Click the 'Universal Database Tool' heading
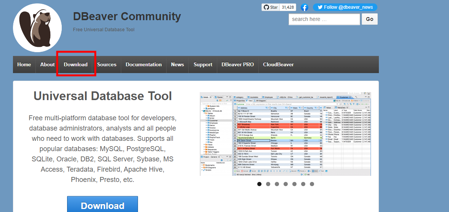The image size is (449, 212). pyautogui.click(x=103, y=96)
